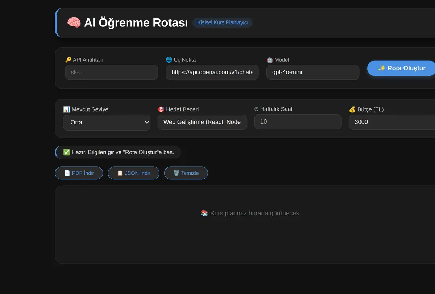435x294 pixels.
Task: Click the 'API Anahtarı' label text
Action: point(88,60)
